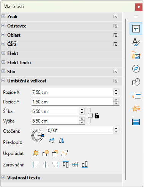Click the Šířka input field
144x187 pixels.
point(55,111)
